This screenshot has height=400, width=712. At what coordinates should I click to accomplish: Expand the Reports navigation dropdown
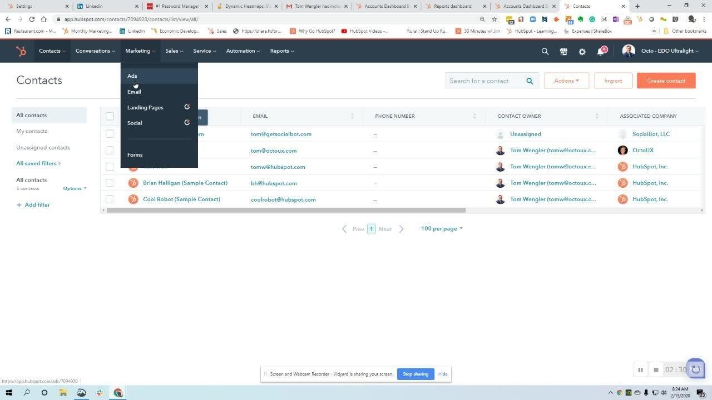point(282,51)
